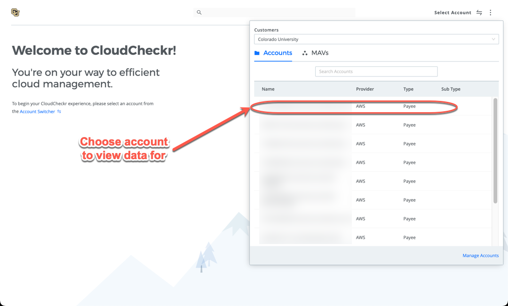Click the top global search field

pyautogui.click(x=274, y=13)
